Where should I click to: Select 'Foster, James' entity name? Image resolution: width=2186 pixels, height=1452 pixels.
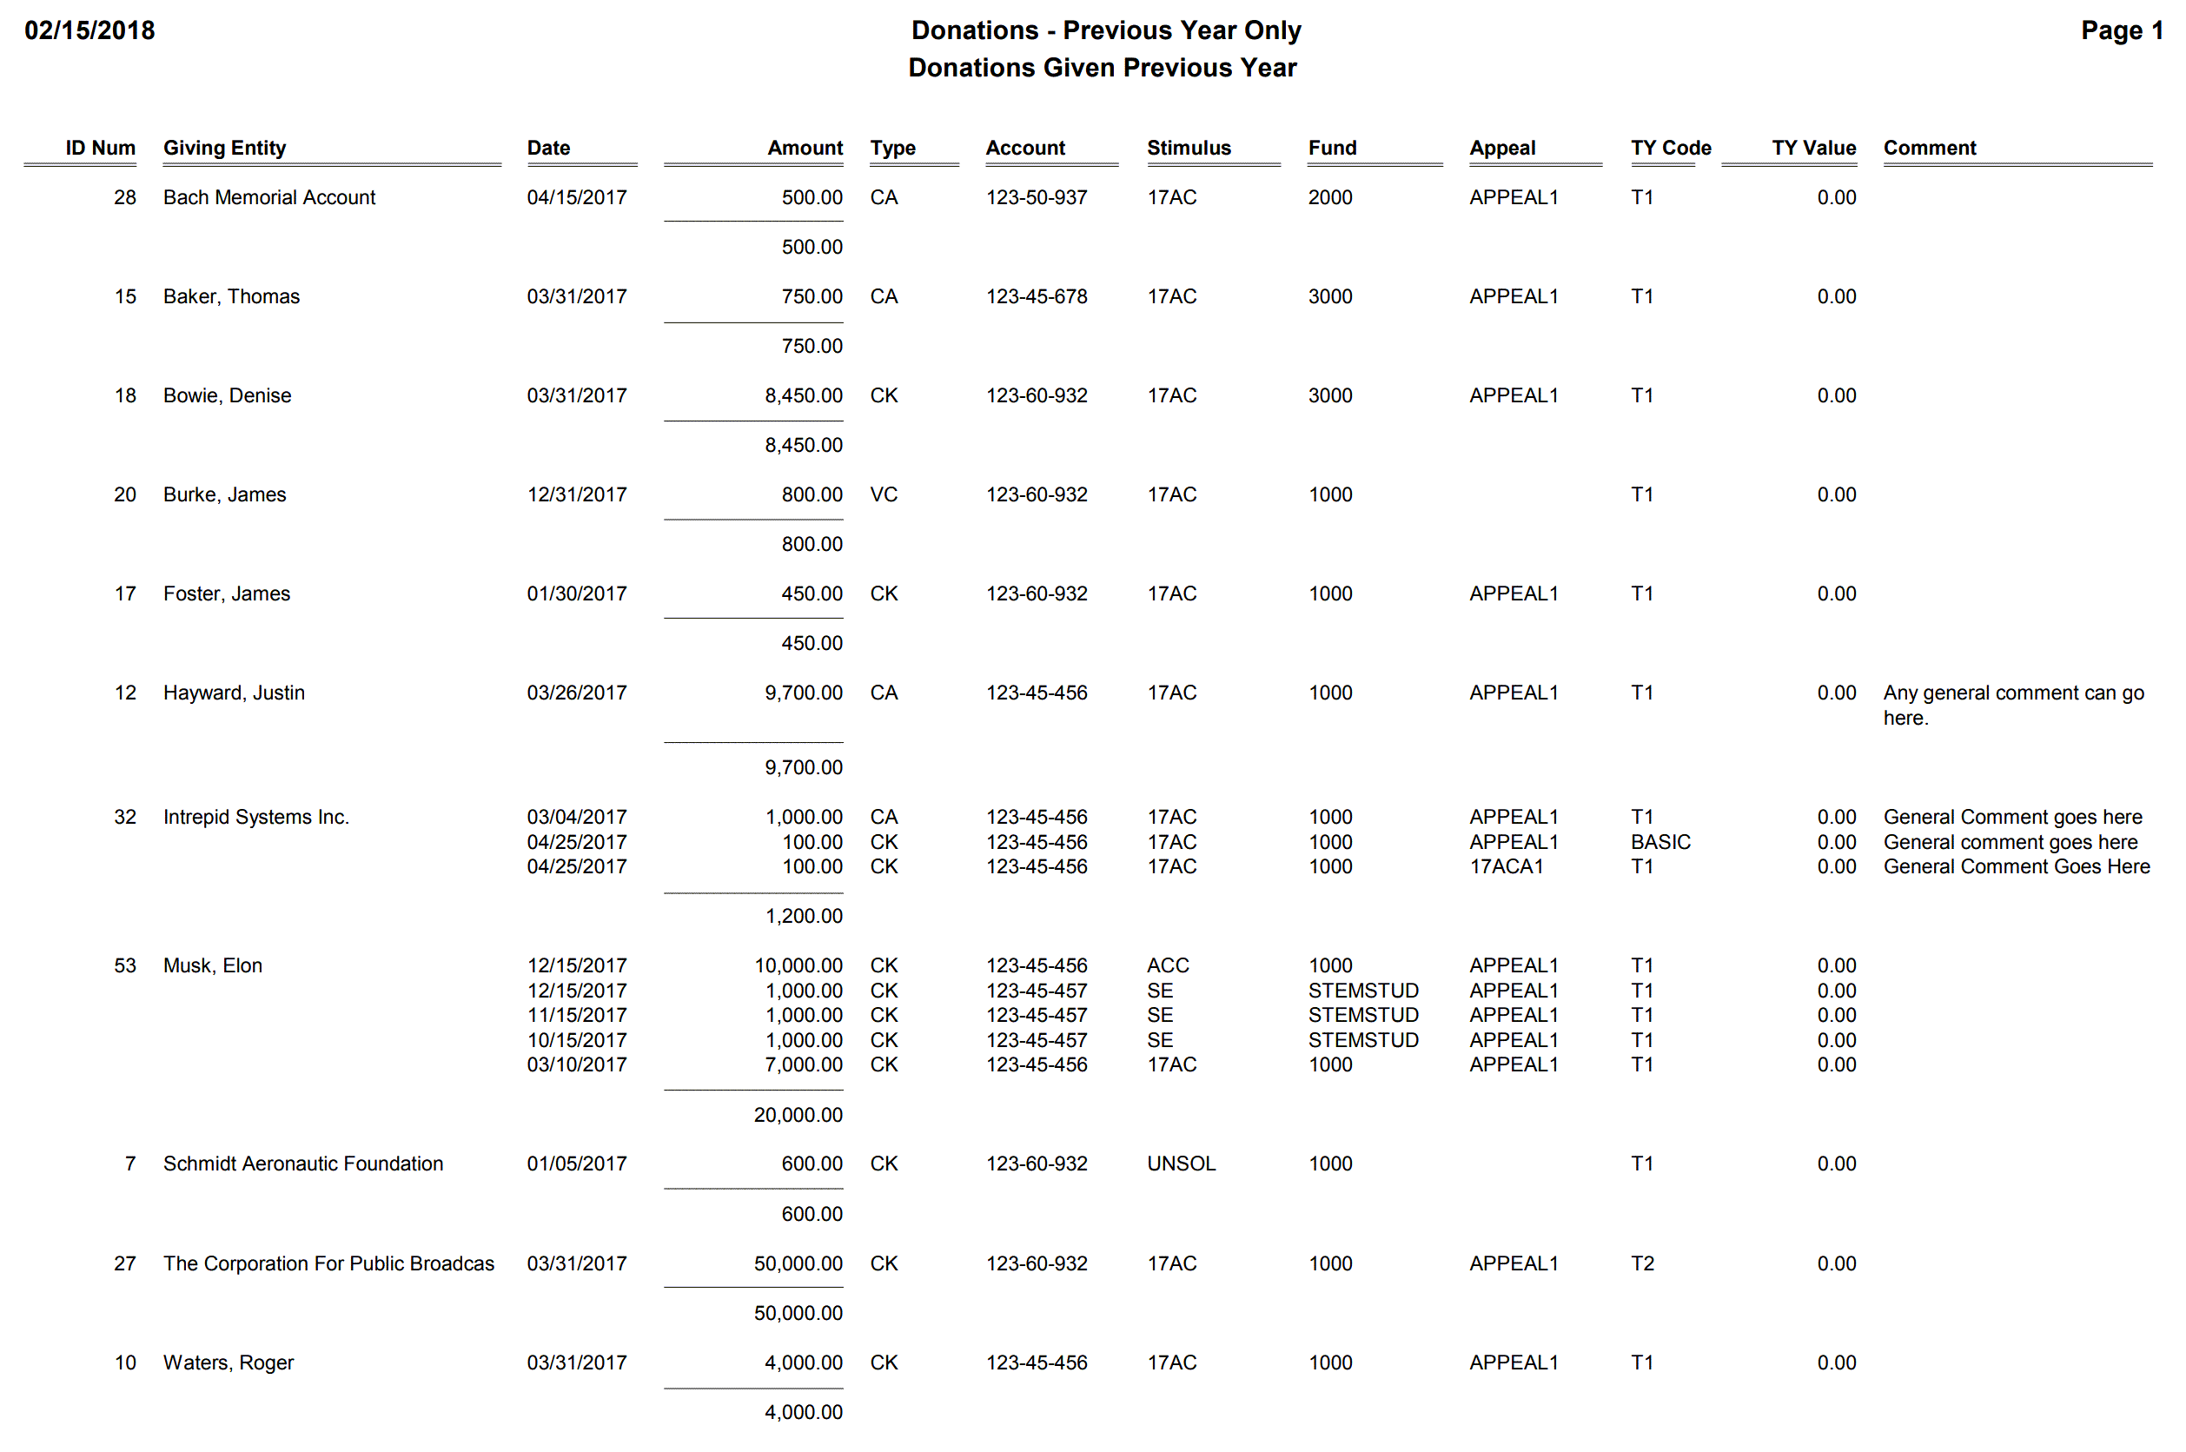coord(227,593)
